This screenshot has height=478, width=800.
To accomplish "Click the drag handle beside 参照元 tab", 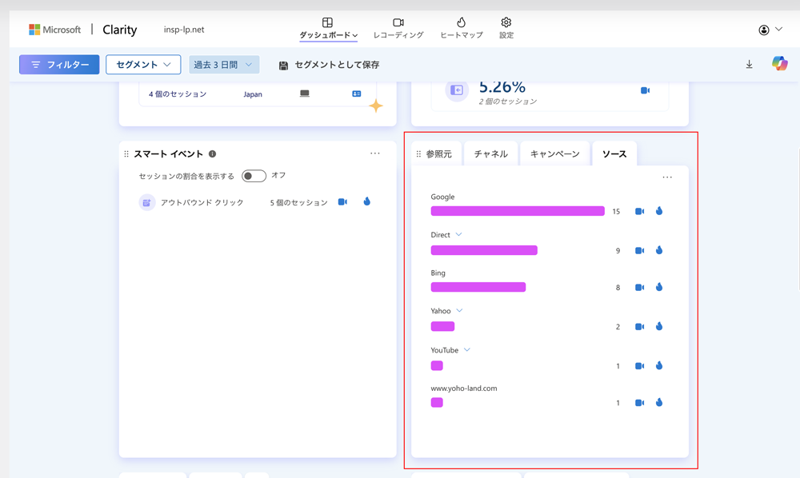I will click(418, 154).
